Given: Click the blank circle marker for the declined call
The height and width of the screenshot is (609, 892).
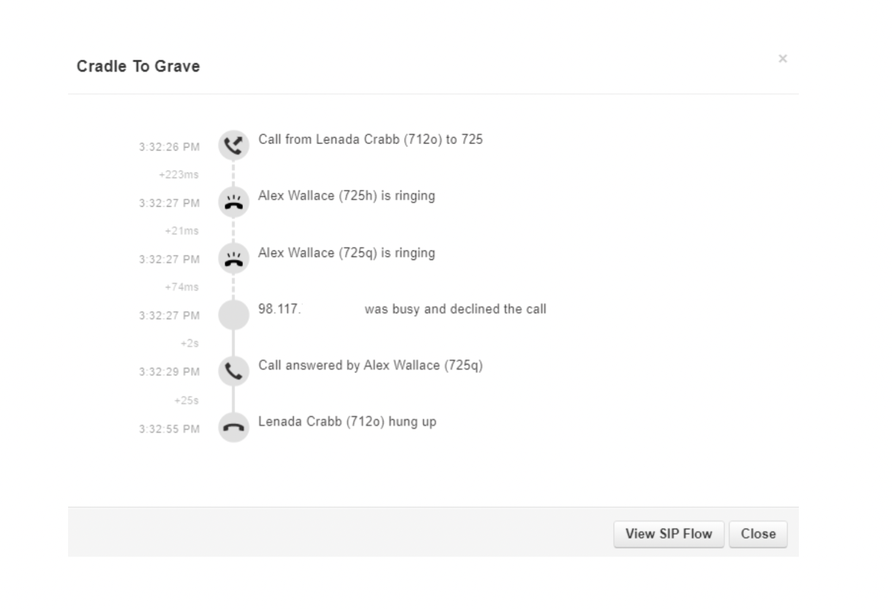Looking at the screenshot, I should (233, 315).
